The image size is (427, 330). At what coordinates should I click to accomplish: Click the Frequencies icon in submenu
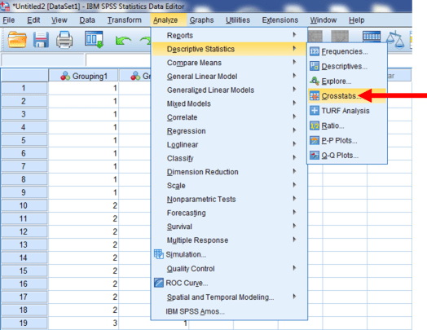(x=315, y=51)
